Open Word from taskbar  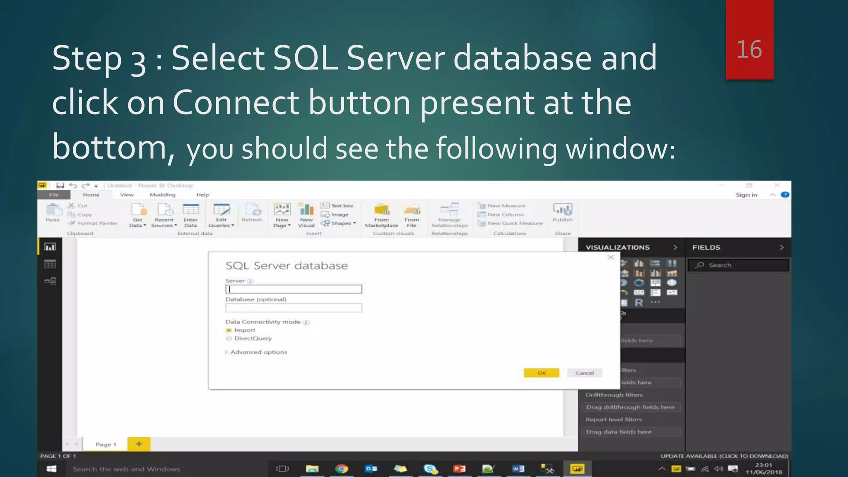518,469
